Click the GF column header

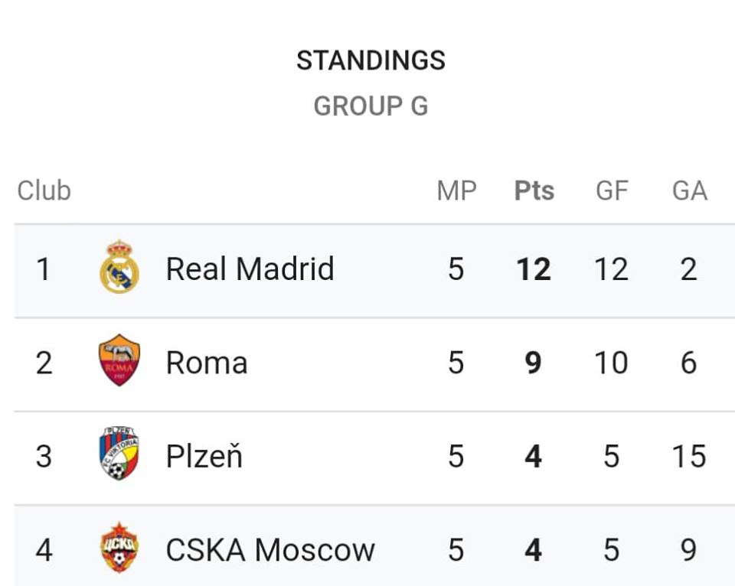(x=612, y=190)
